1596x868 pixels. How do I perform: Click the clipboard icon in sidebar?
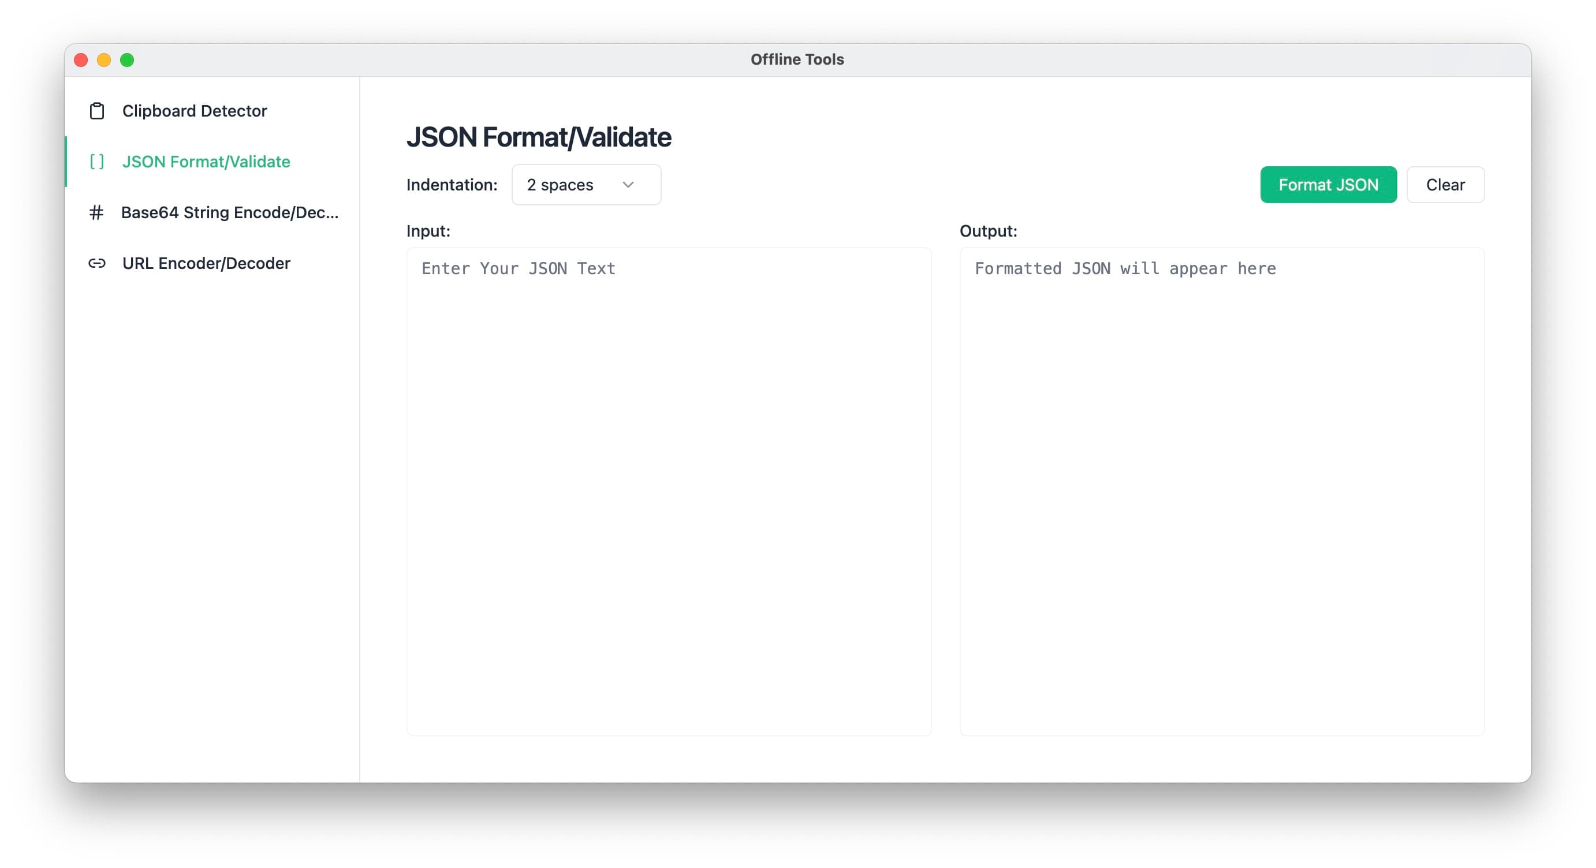click(x=96, y=111)
